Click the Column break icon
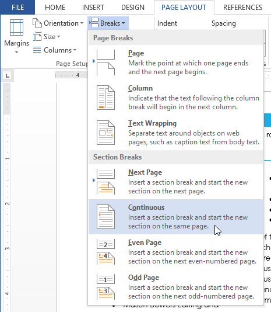This screenshot has width=271, height=312. [105, 98]
